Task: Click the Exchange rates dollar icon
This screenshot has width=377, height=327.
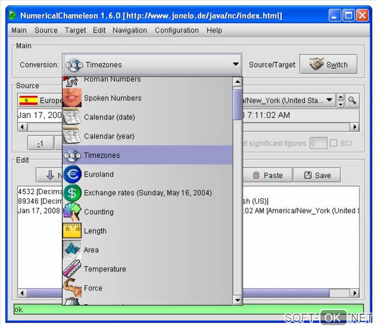Action: (72, 193)
